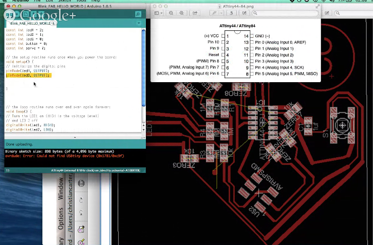Click the C1 1uF capacitor on the board

(308, 126)
